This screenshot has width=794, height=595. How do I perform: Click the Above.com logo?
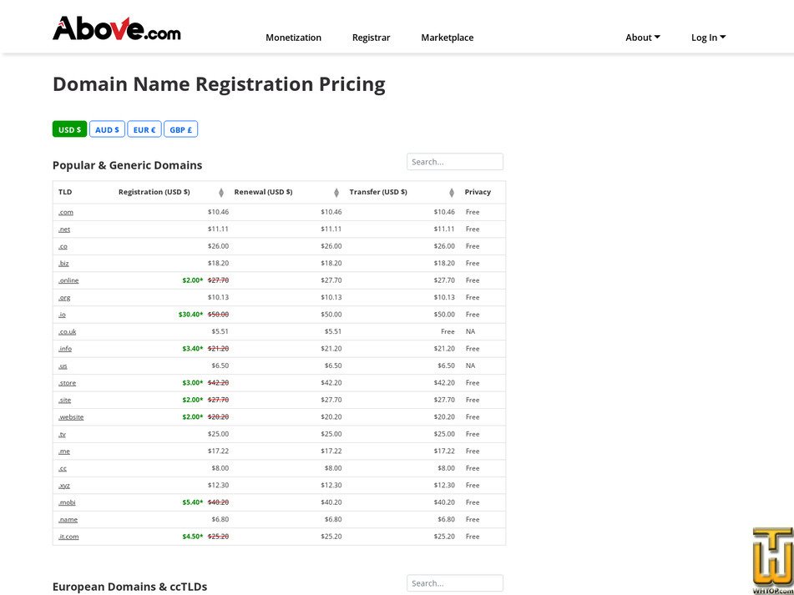[116, 28]
